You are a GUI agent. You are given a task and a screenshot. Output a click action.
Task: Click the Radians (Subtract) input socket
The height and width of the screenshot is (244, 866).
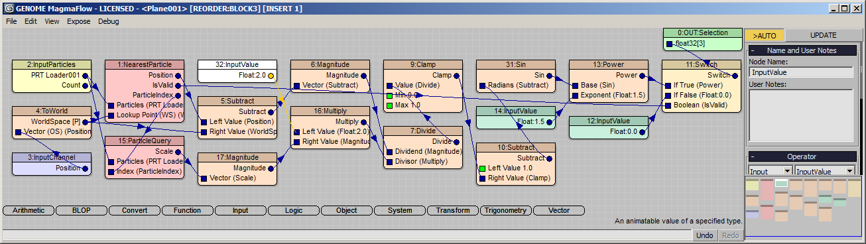pyautogui.click(x=482, y=86)
